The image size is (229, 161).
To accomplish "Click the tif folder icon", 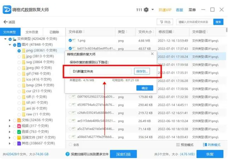I will (23, 103).
